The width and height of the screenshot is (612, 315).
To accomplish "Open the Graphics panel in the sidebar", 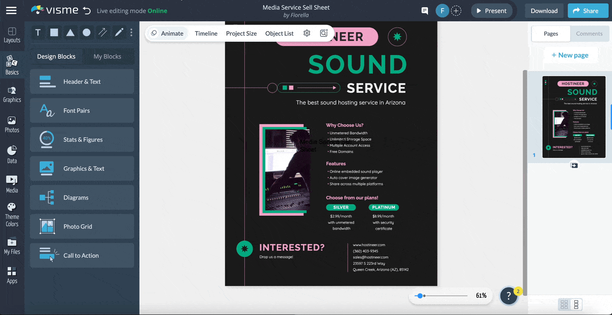I will (x=12, y=95).
